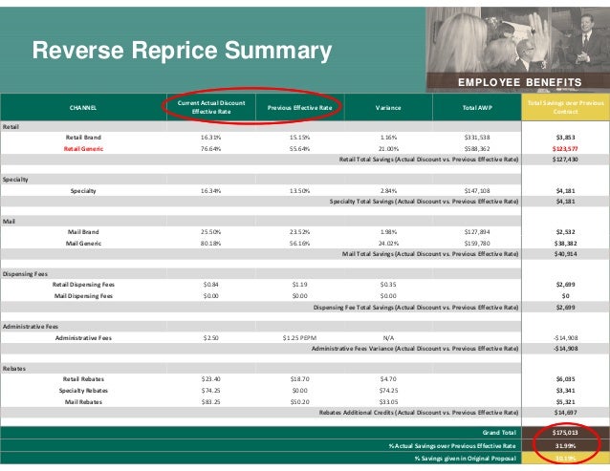Click the red $123,577 savings value
Screen dimensions: 610x471
[x=565, y=148]
